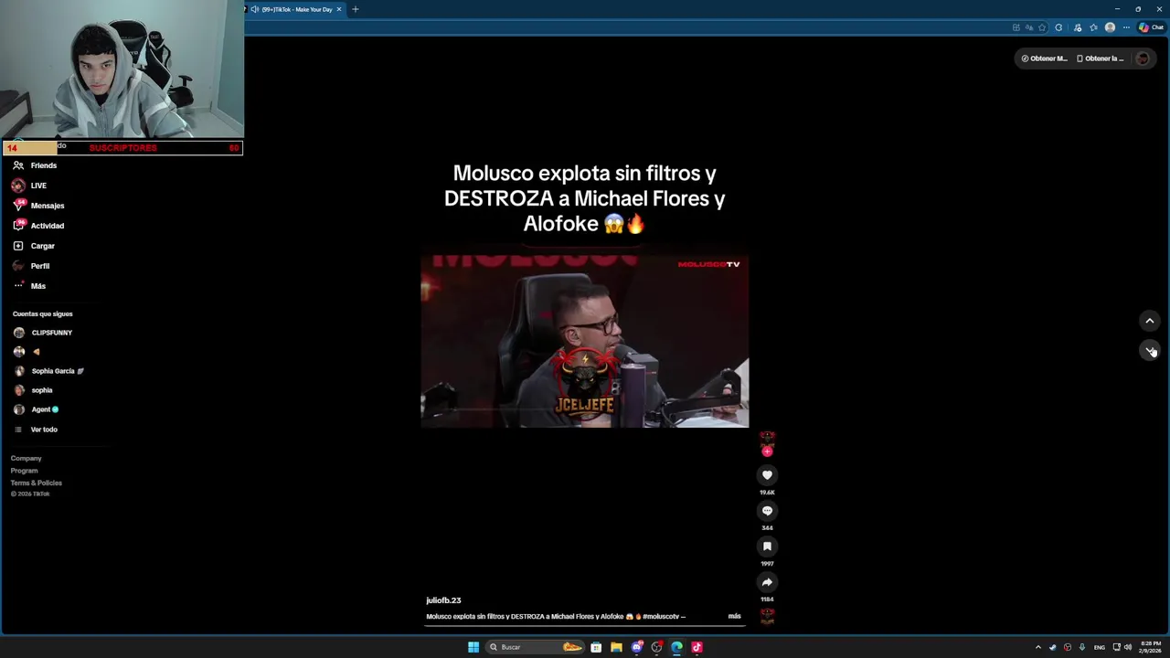Mute tab via speaker icon
This screenshot has height=658, width=1170.
[254, 9]
